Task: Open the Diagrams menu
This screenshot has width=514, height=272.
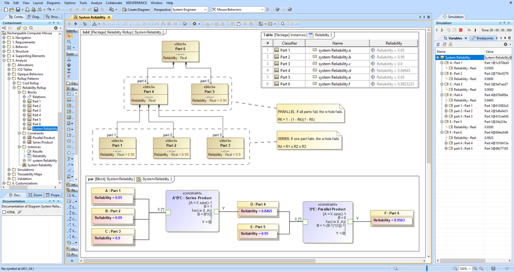Action: 53,3
